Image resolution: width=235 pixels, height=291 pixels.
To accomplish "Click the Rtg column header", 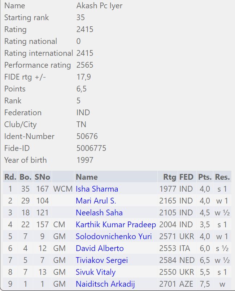I will (x=170, y=177).
